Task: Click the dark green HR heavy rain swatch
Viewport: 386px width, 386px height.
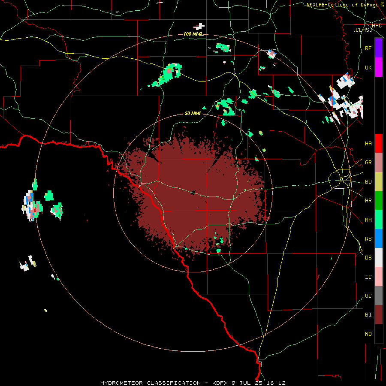Action: pyautogui.click(x=379, y=201)
